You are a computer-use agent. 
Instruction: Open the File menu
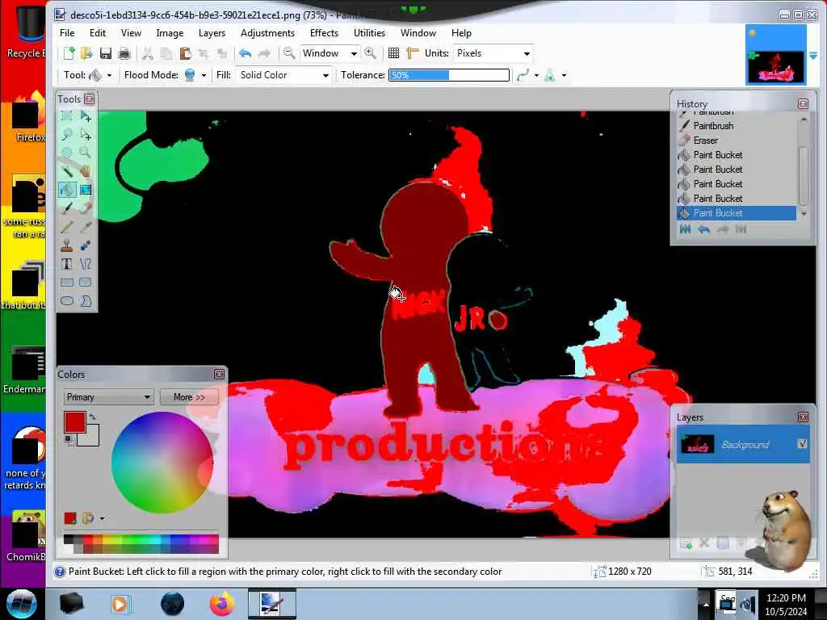[67, 32]
